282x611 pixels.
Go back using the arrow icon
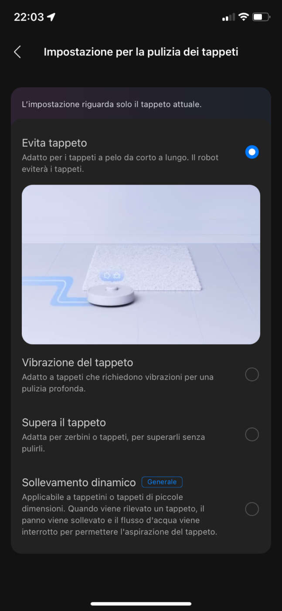pos(17,52)
